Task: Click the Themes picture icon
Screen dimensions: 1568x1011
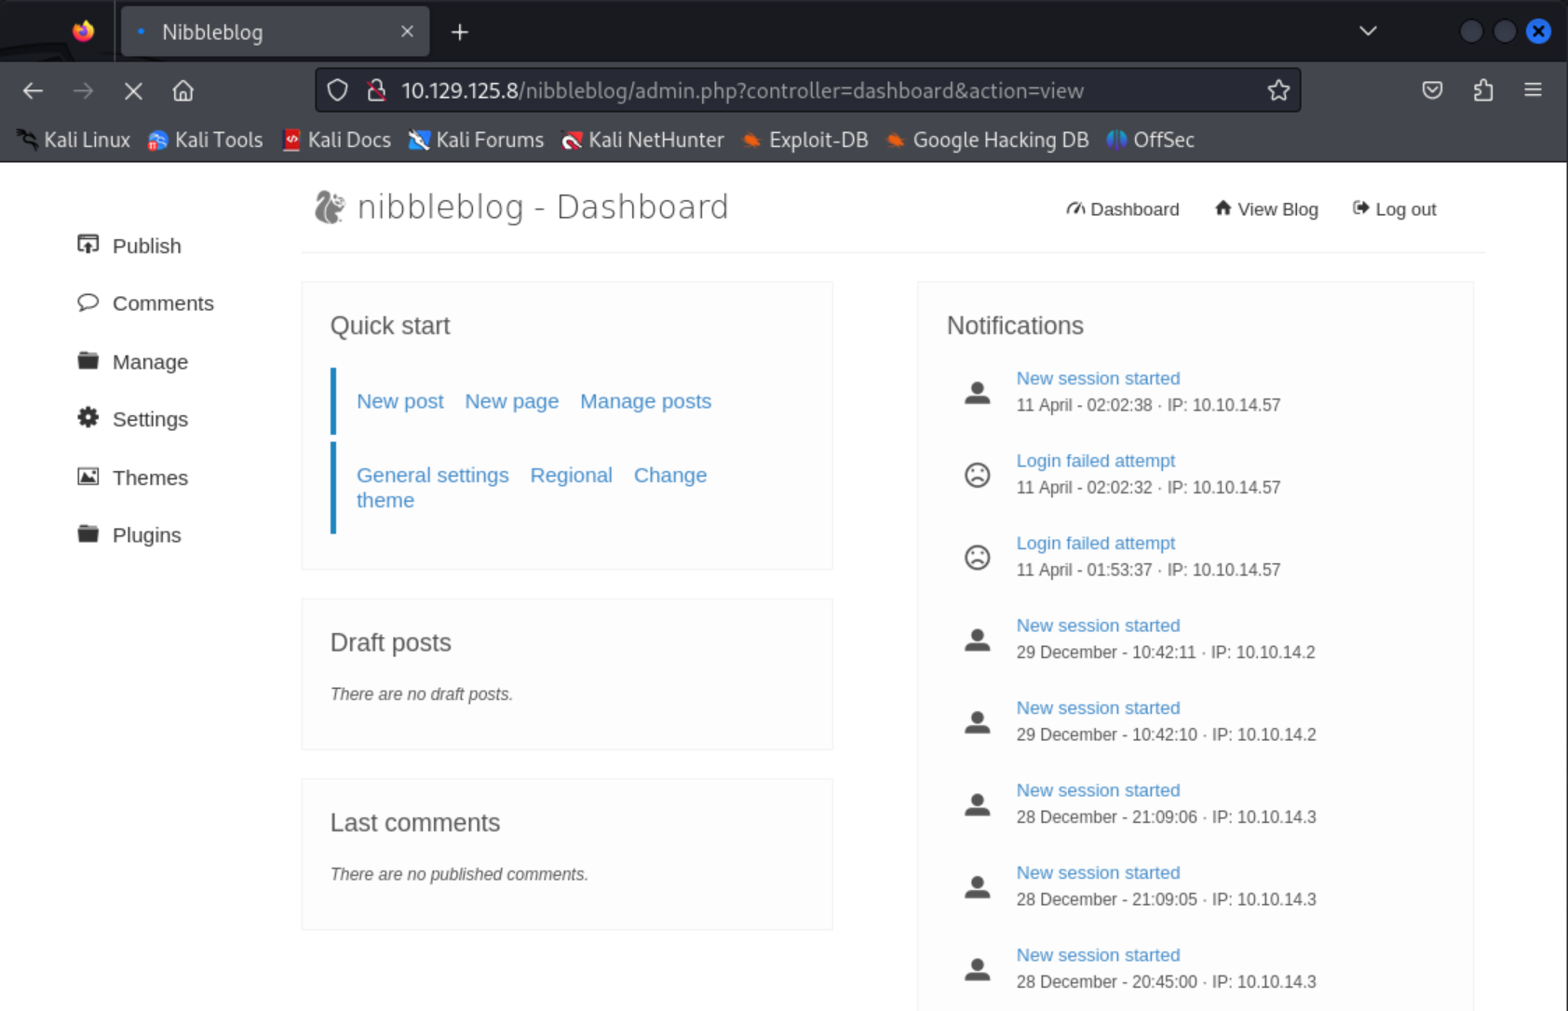Action: [x=88, y=477]
